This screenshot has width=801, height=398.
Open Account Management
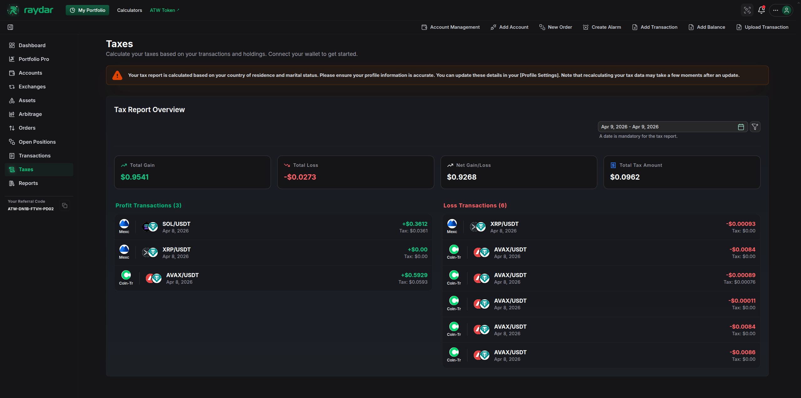coord(451,27)
